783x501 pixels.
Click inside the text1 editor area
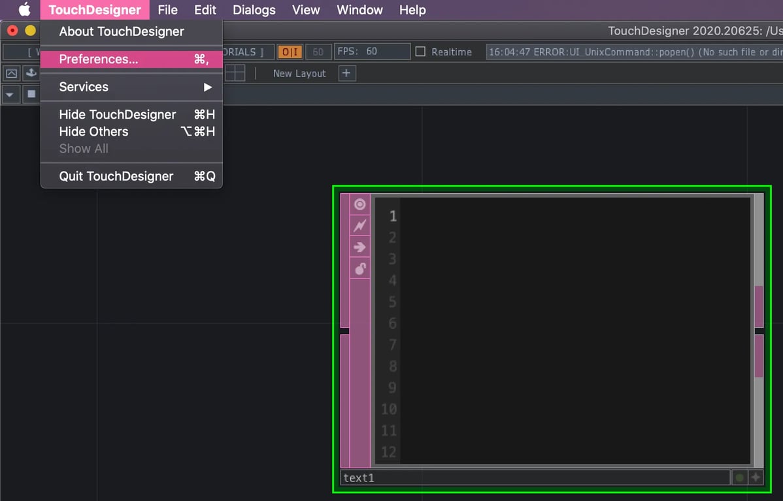point(575,331)
